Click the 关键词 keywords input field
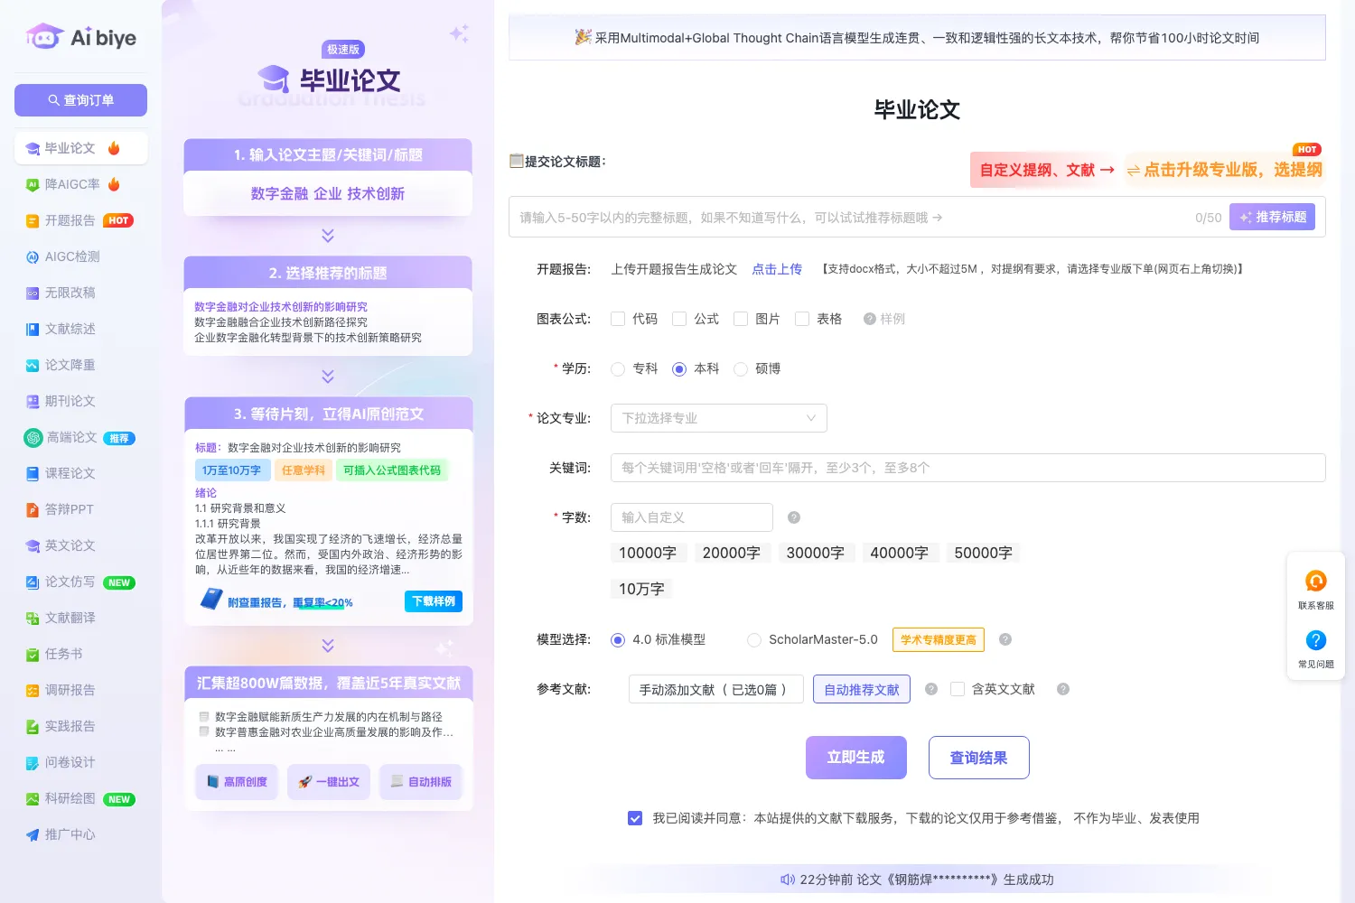Screen dimensions: 1355x903 (968, 468)
